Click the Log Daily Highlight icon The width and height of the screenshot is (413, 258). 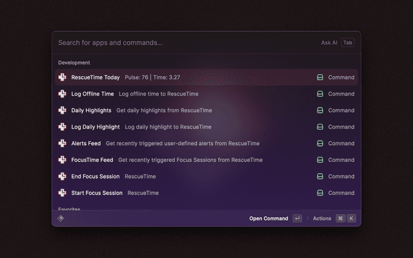coord(63,127)
